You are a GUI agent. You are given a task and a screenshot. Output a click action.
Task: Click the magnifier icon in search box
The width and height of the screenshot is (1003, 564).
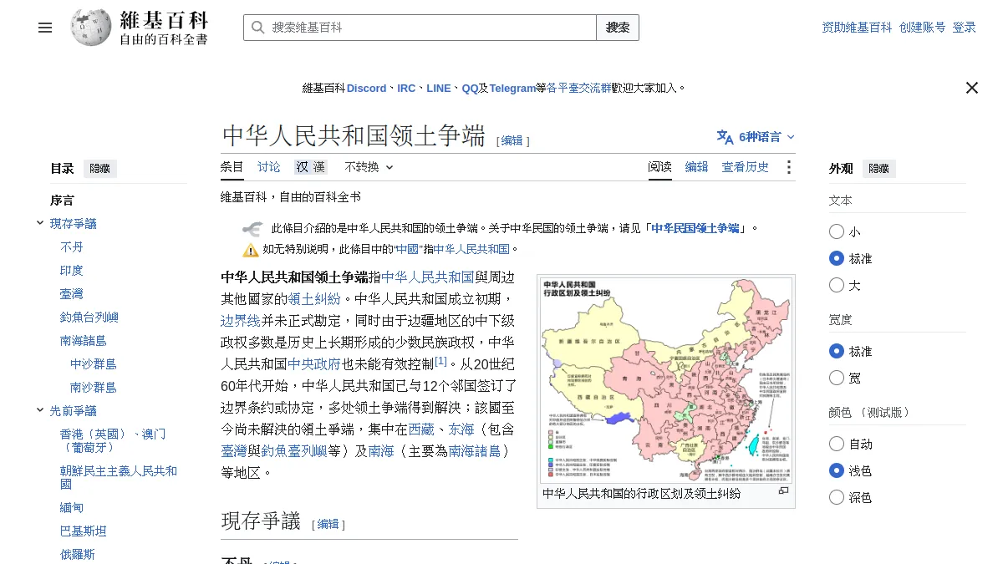coord(257,28)
